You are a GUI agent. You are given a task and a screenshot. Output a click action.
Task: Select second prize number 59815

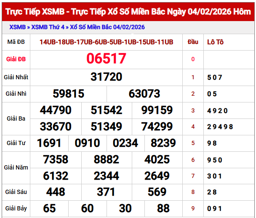click(x=69, y=94)
